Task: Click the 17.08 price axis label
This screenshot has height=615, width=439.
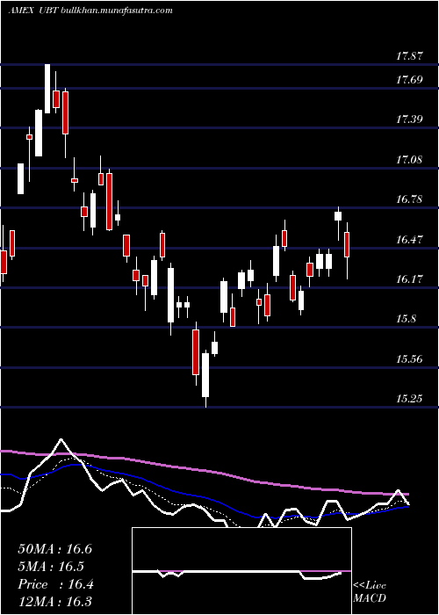Action: click(x=409, y=160)
